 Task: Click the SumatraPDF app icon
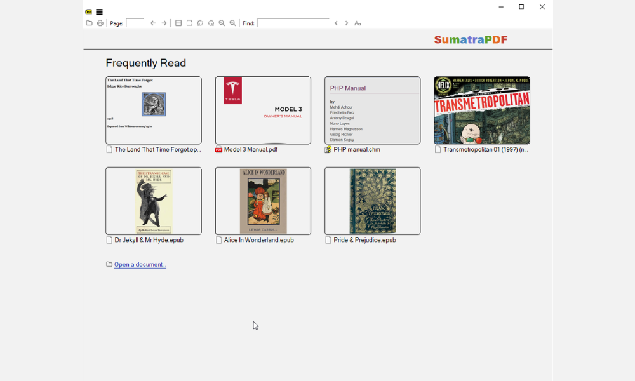coord(89,12)
